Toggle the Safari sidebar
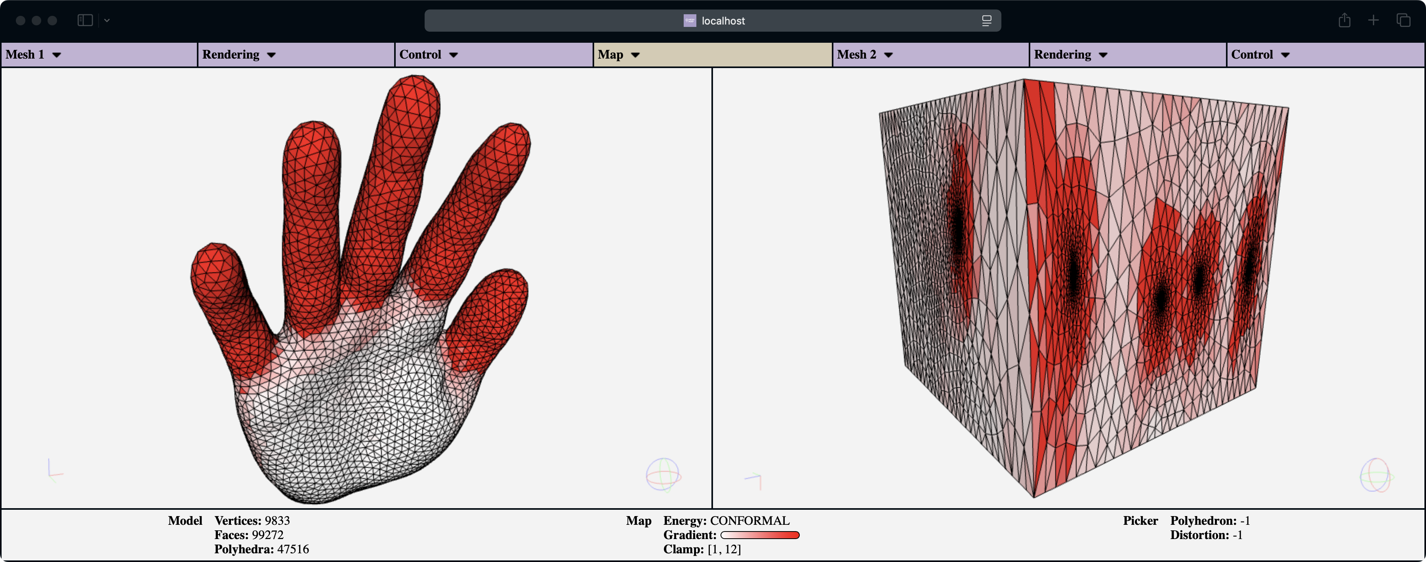This screenshot has height=562, width=1426. coord(84,20)
